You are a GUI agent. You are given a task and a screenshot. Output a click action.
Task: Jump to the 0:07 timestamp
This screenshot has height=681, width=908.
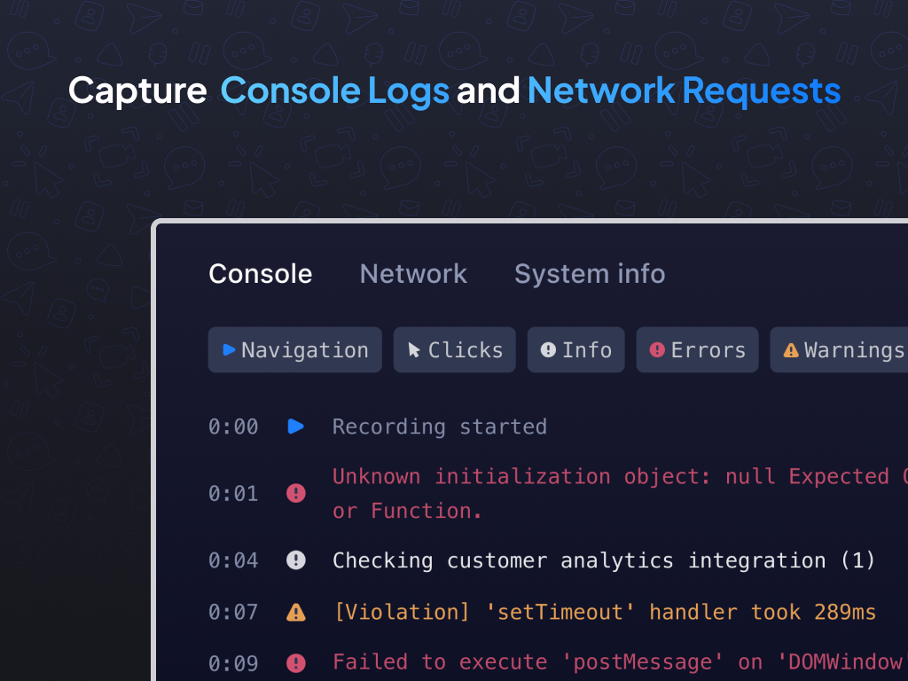233,612
